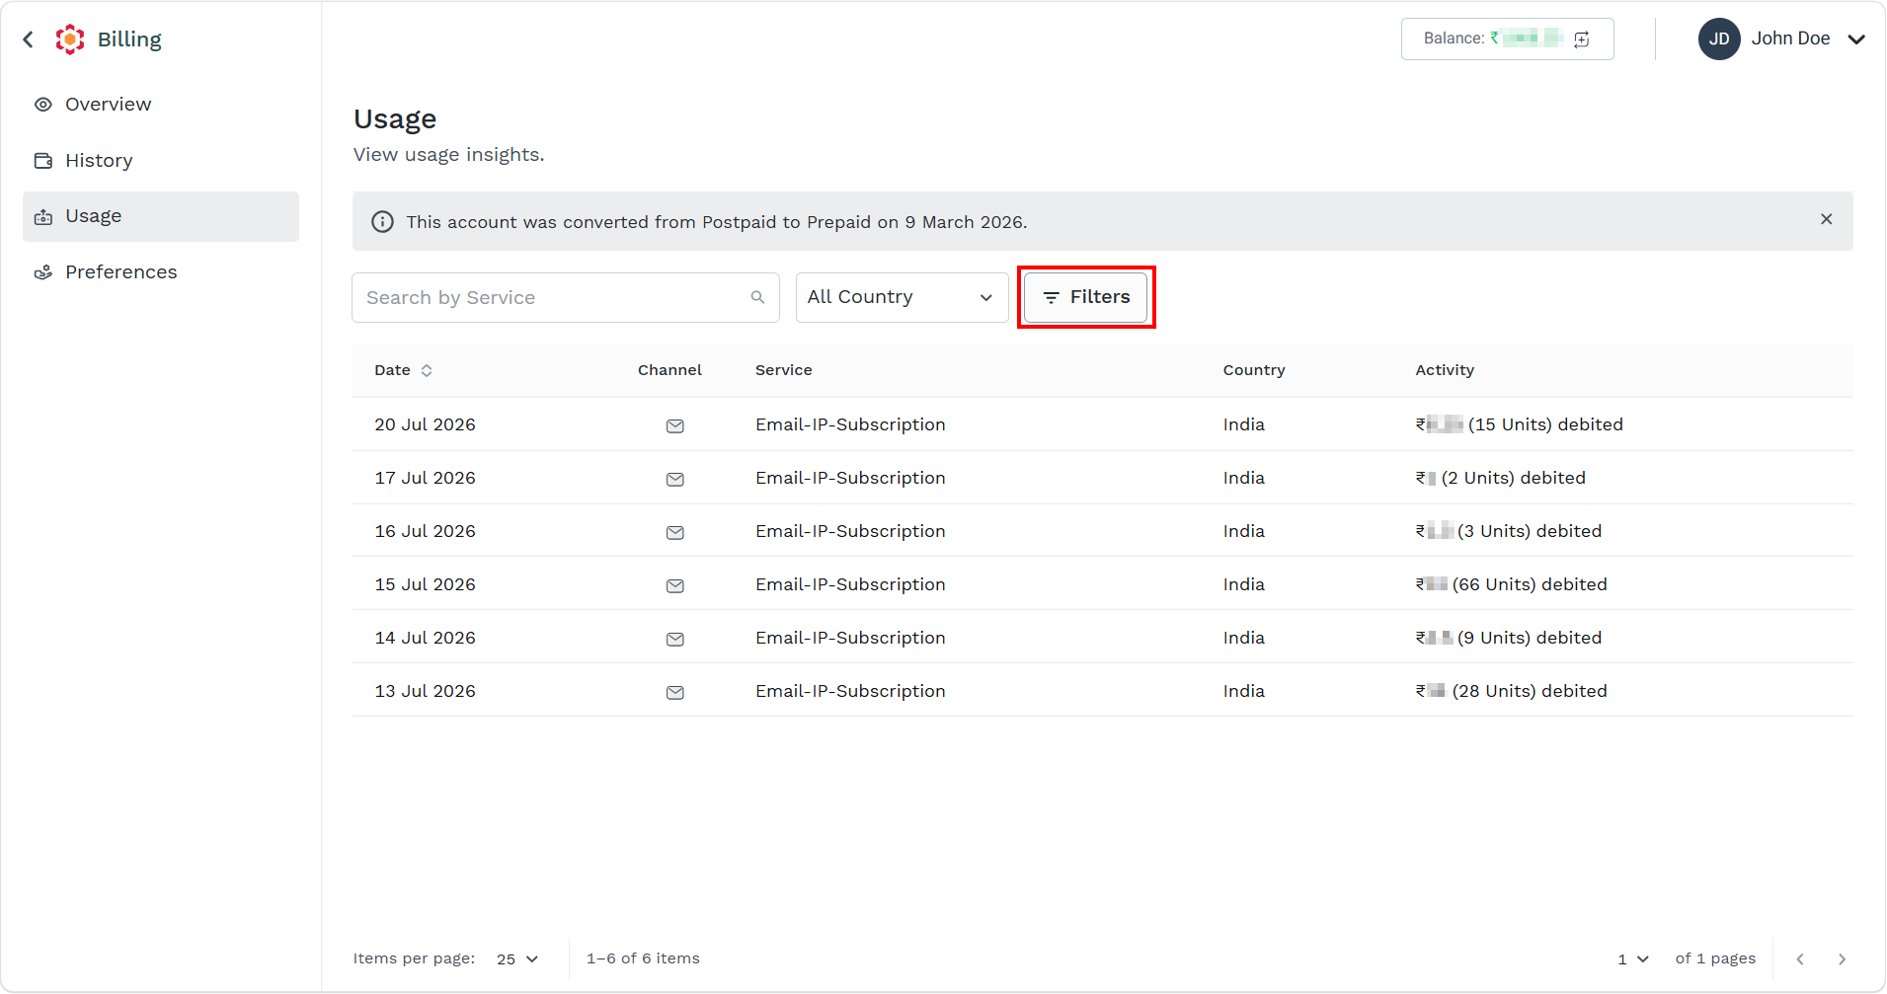The height and width of the screenshot is (994, 1887).
Task: Click the email icon for 15 Jul 2026
Action: pyautogui.click(x=675, y=586)
